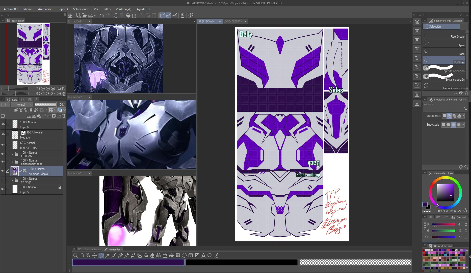
Task: Open the save options dropdown arrow
Action: pyautogui.click(x=95, y=15)
